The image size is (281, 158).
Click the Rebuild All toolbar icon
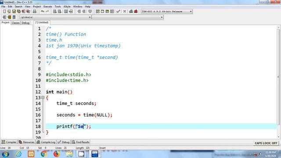pos(112,11)
